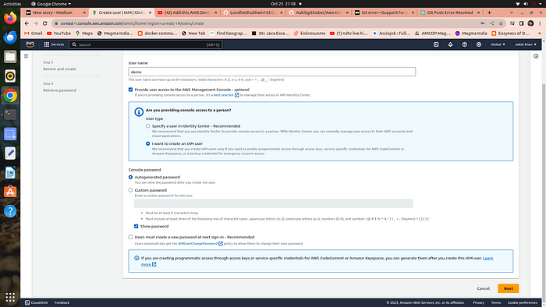Open the clock calendar showing Oct 23
546x307 pixels.
pos(283,4)
